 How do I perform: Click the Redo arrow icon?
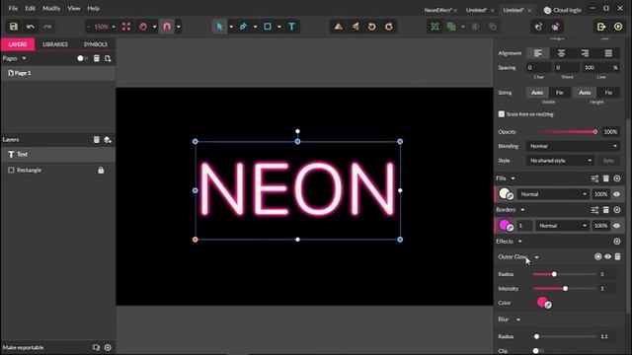47,27
